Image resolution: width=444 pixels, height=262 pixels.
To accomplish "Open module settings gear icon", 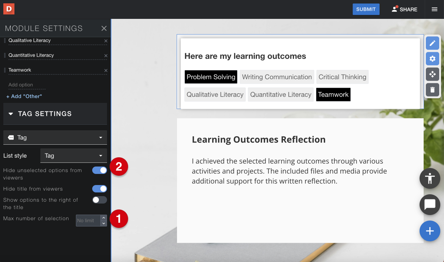I will point(433,58).
